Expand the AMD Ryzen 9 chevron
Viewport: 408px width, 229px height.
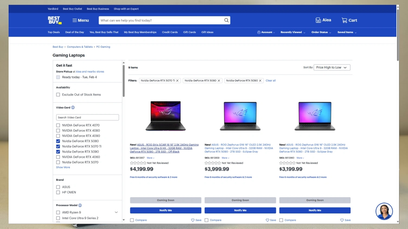116,212
